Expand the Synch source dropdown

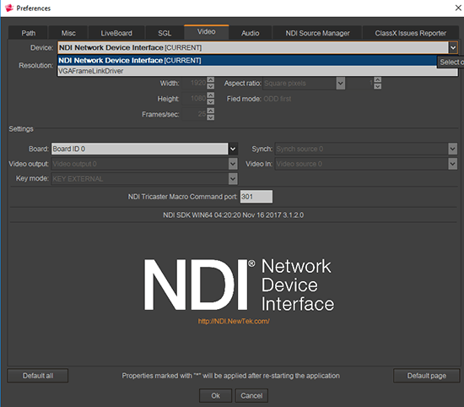[452, 149]
